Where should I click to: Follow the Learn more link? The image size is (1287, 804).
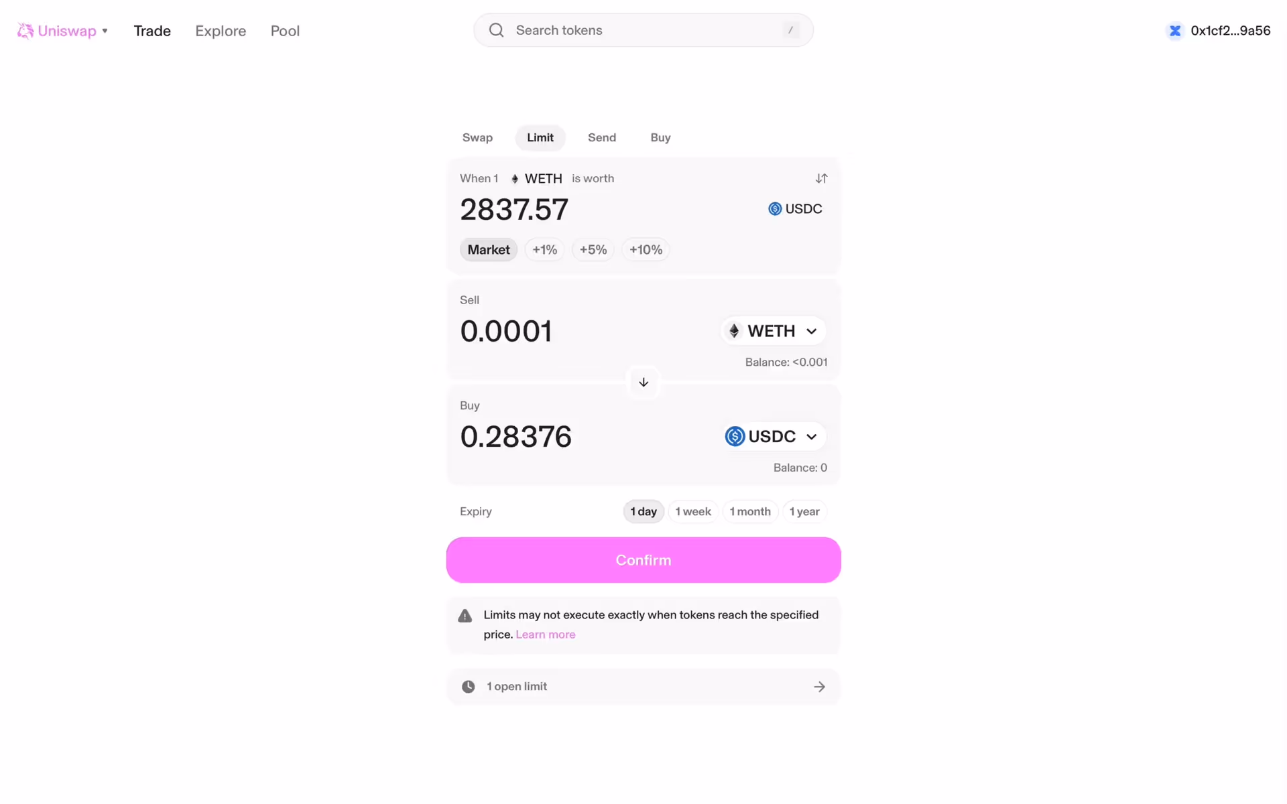point(545,634)
